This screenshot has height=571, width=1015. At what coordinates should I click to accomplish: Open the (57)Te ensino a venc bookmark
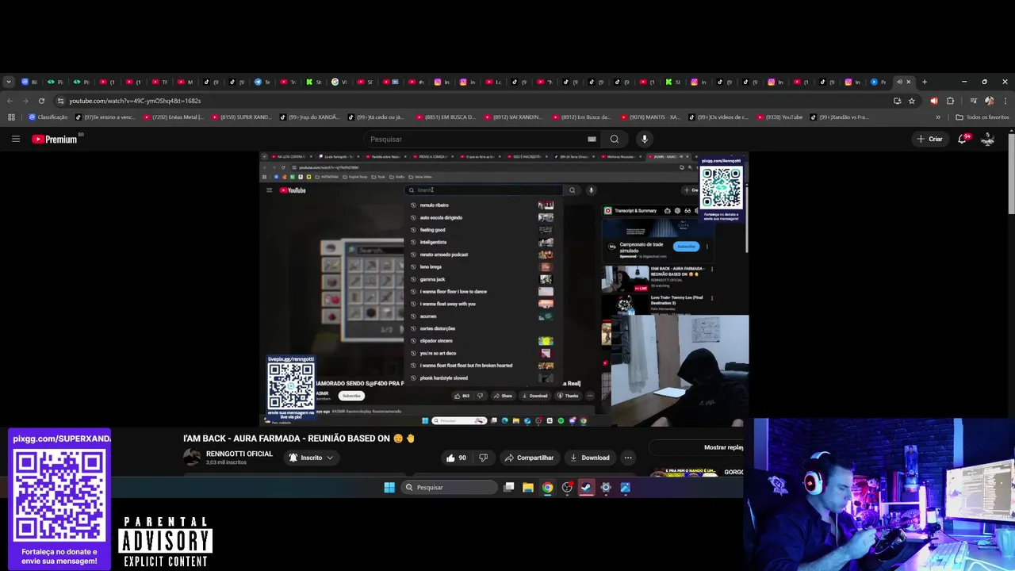[x=105, y=117]
